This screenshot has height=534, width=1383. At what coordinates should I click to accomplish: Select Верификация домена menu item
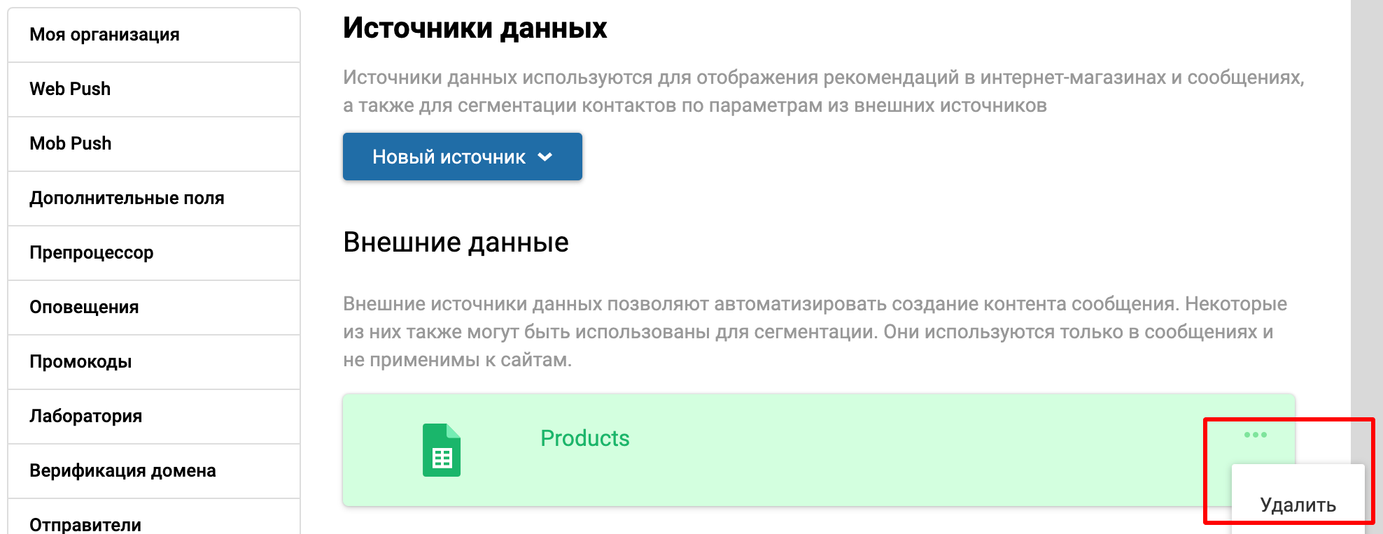click(x=122, y=470)
